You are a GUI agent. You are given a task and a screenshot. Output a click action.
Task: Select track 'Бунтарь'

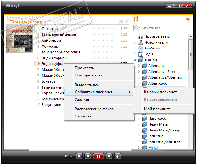tap(49, 81)
